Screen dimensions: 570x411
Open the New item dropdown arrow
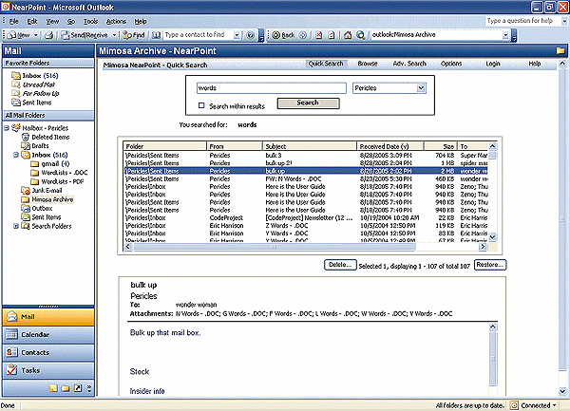click(36, 35)
